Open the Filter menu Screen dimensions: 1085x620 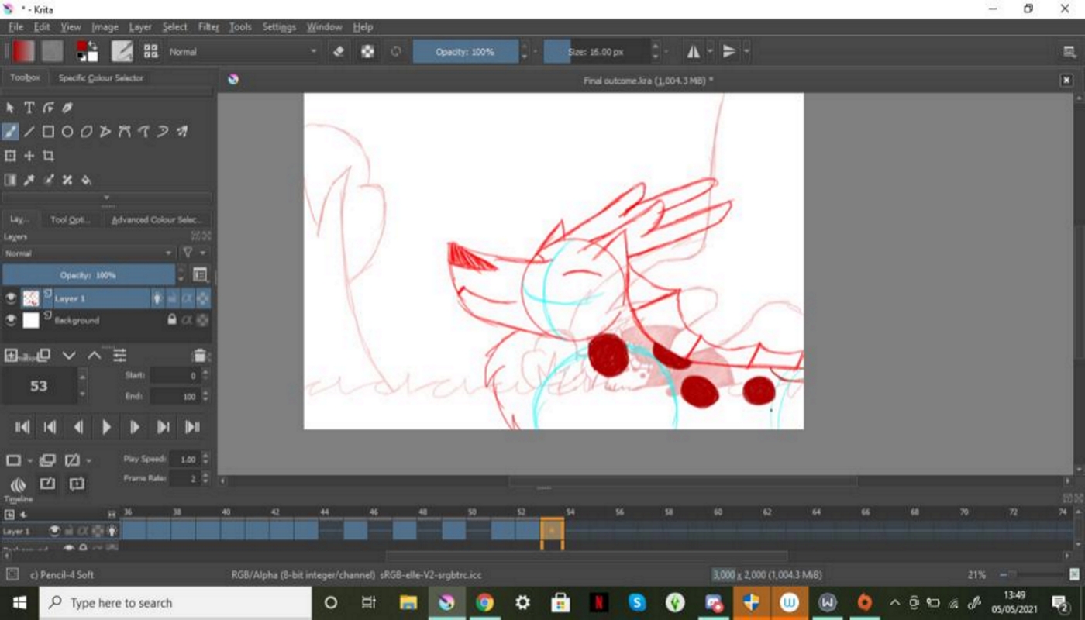click(208, 27)
